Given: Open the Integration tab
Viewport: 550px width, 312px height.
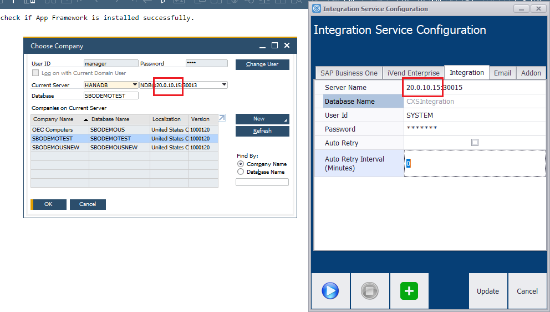Looking at the screenshot, I should click(466, 72).
